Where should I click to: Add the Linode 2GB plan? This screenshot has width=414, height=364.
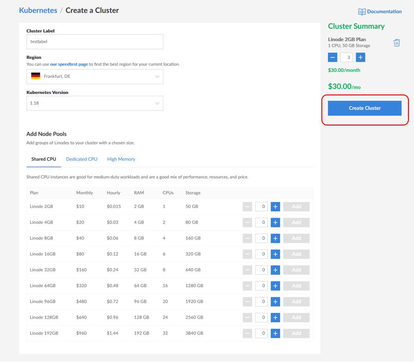click(296, 207)
